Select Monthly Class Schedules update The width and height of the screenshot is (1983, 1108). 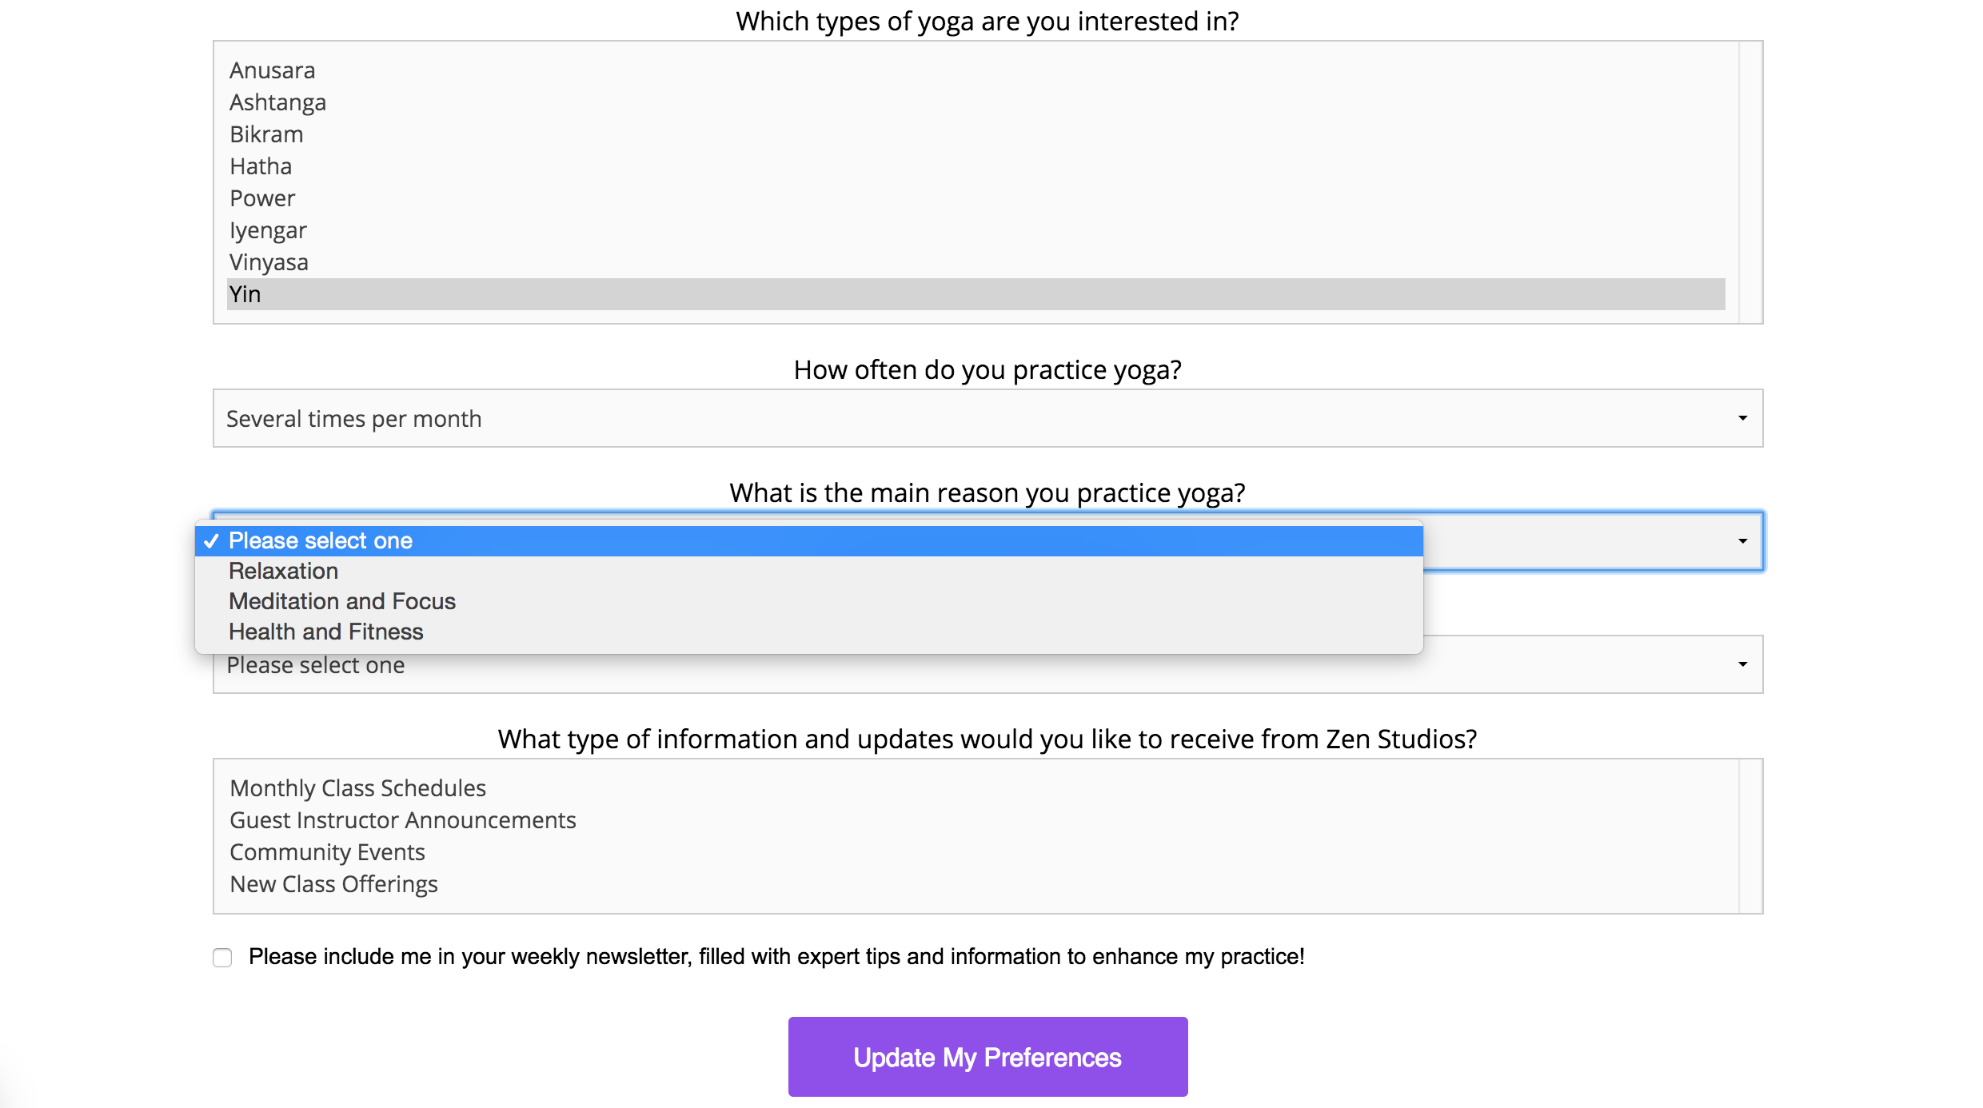coord(357,788)
